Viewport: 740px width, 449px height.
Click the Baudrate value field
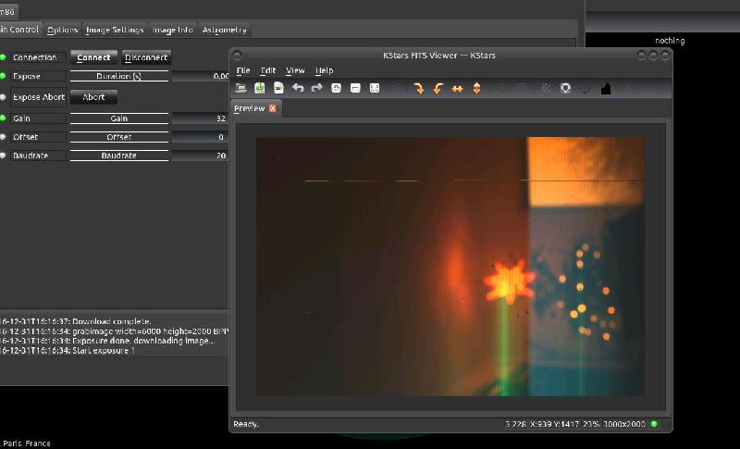point(201,156)
